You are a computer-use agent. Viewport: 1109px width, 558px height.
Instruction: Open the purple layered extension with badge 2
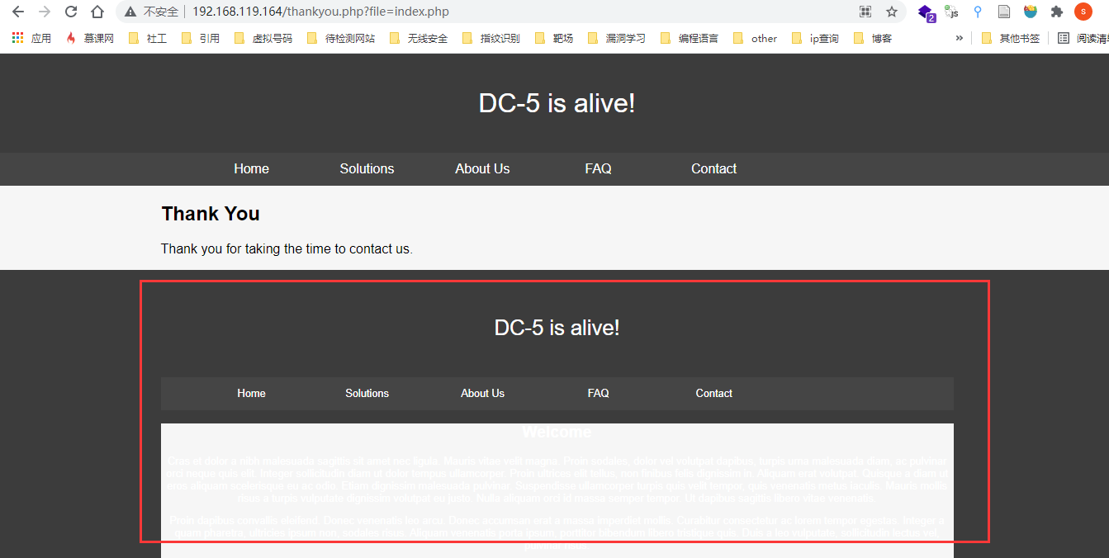(927, 12)
